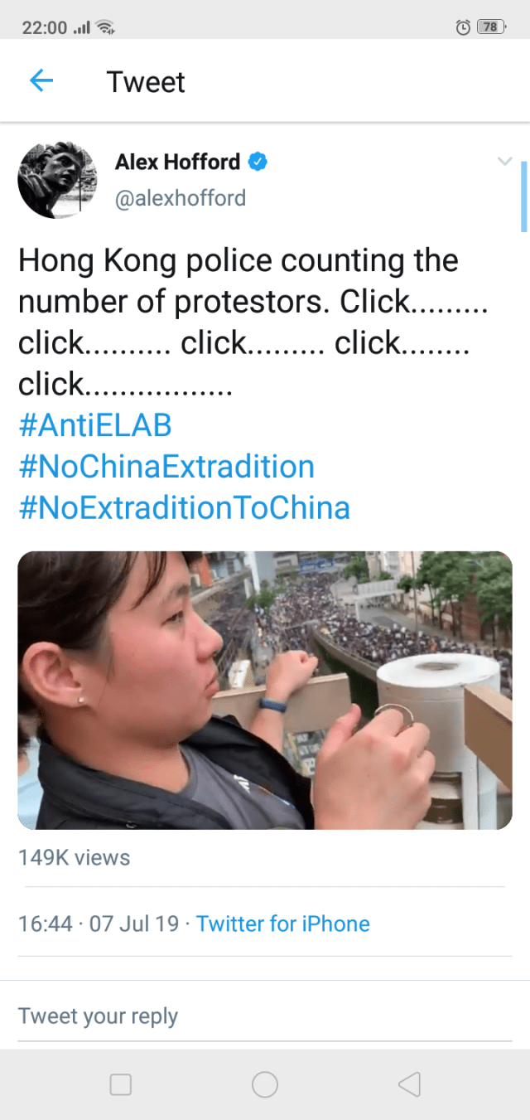Tap the blue scrollbar indicator
The width and height of the screenshot is (530, 1120).
tap(523, 196)
